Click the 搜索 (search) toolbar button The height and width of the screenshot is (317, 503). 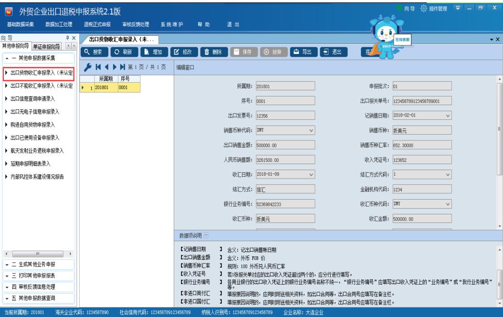point(94,52)
